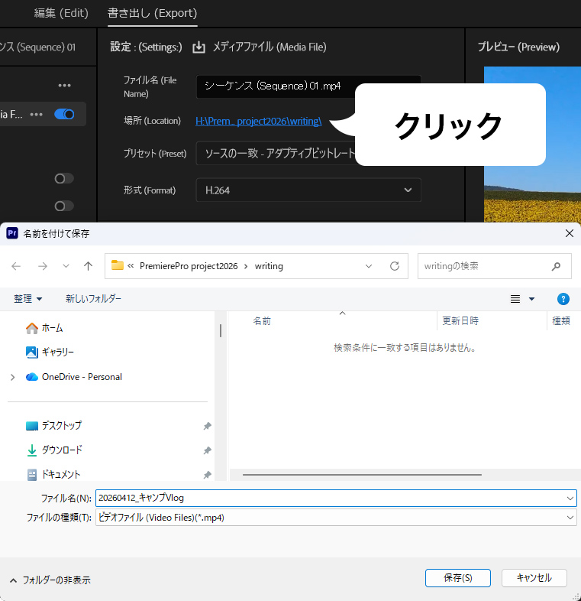The width and height of the screenshot is (581, 601).
Task: Open the 整理 menu
Action: coord(27,298)
